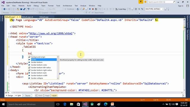Open the Solution Explorer side tab

188,22
